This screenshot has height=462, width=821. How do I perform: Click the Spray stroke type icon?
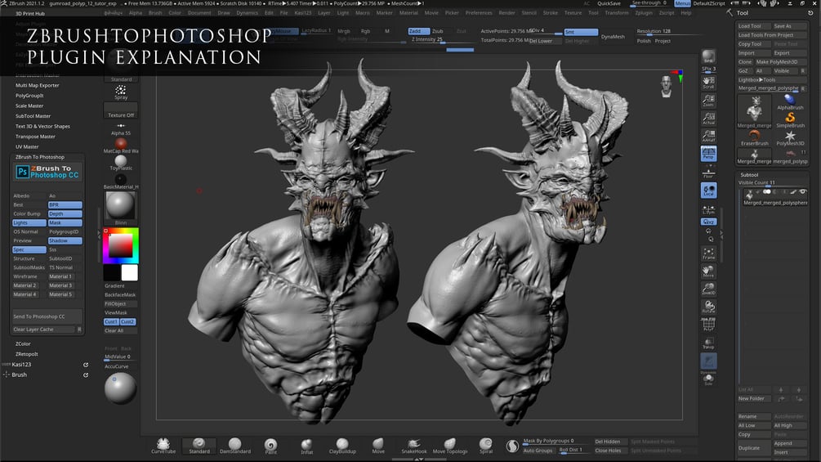121,92
